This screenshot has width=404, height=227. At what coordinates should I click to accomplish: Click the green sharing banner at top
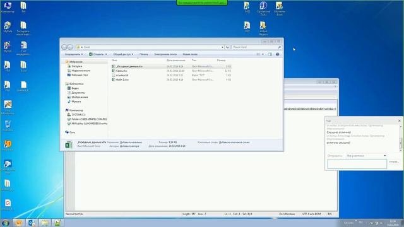202,3
